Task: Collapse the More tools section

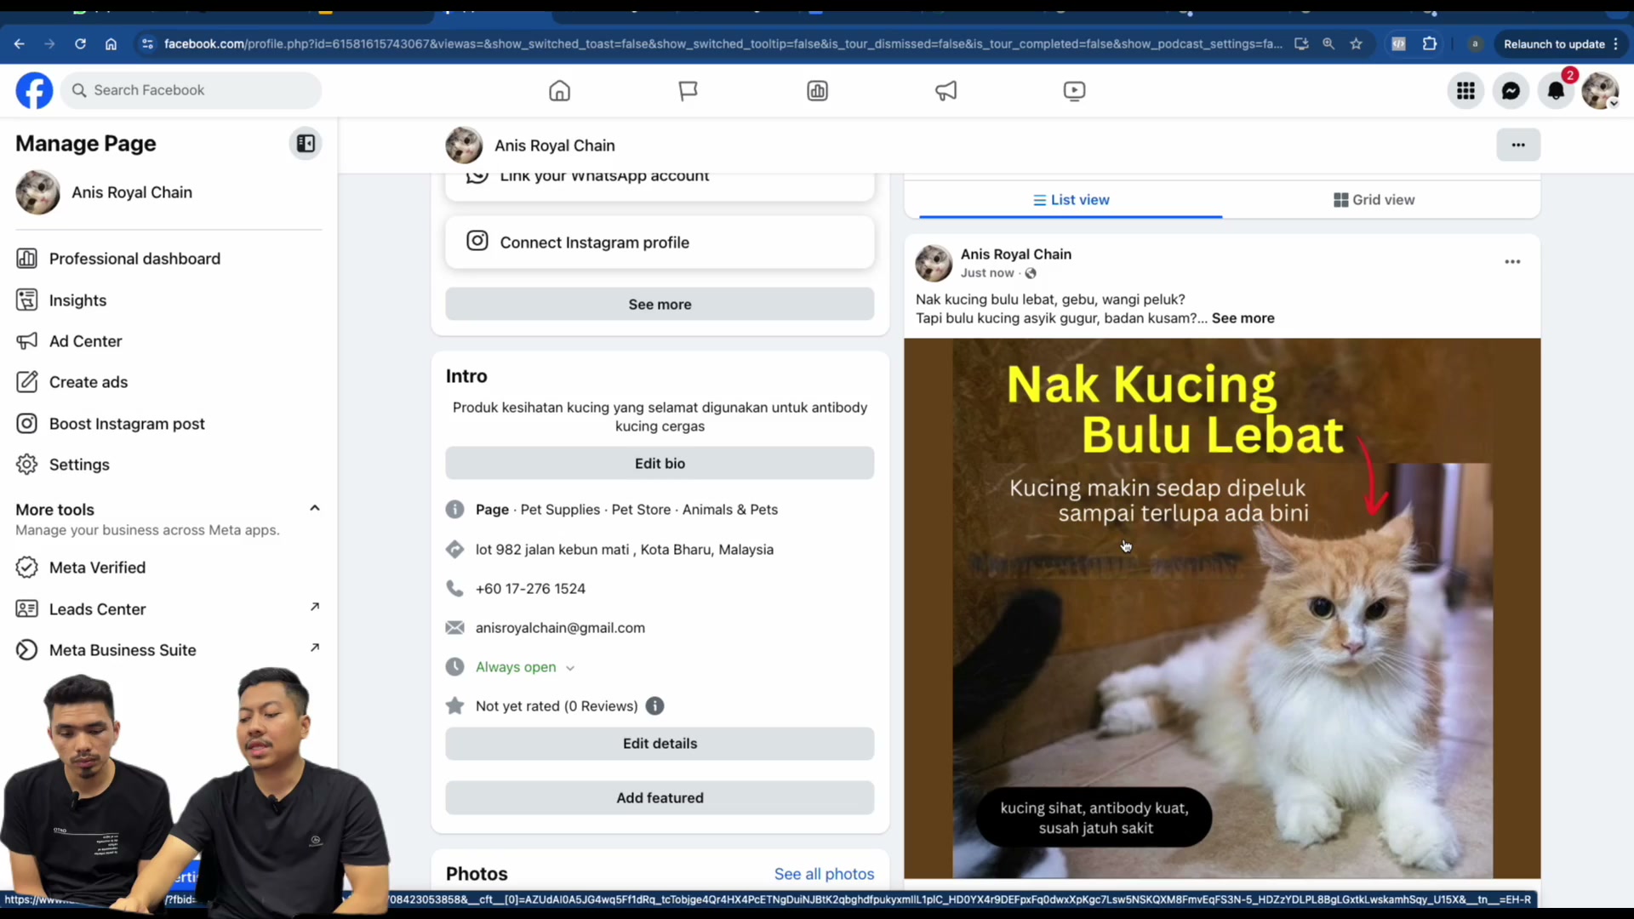Action: [x=315, y=508]
